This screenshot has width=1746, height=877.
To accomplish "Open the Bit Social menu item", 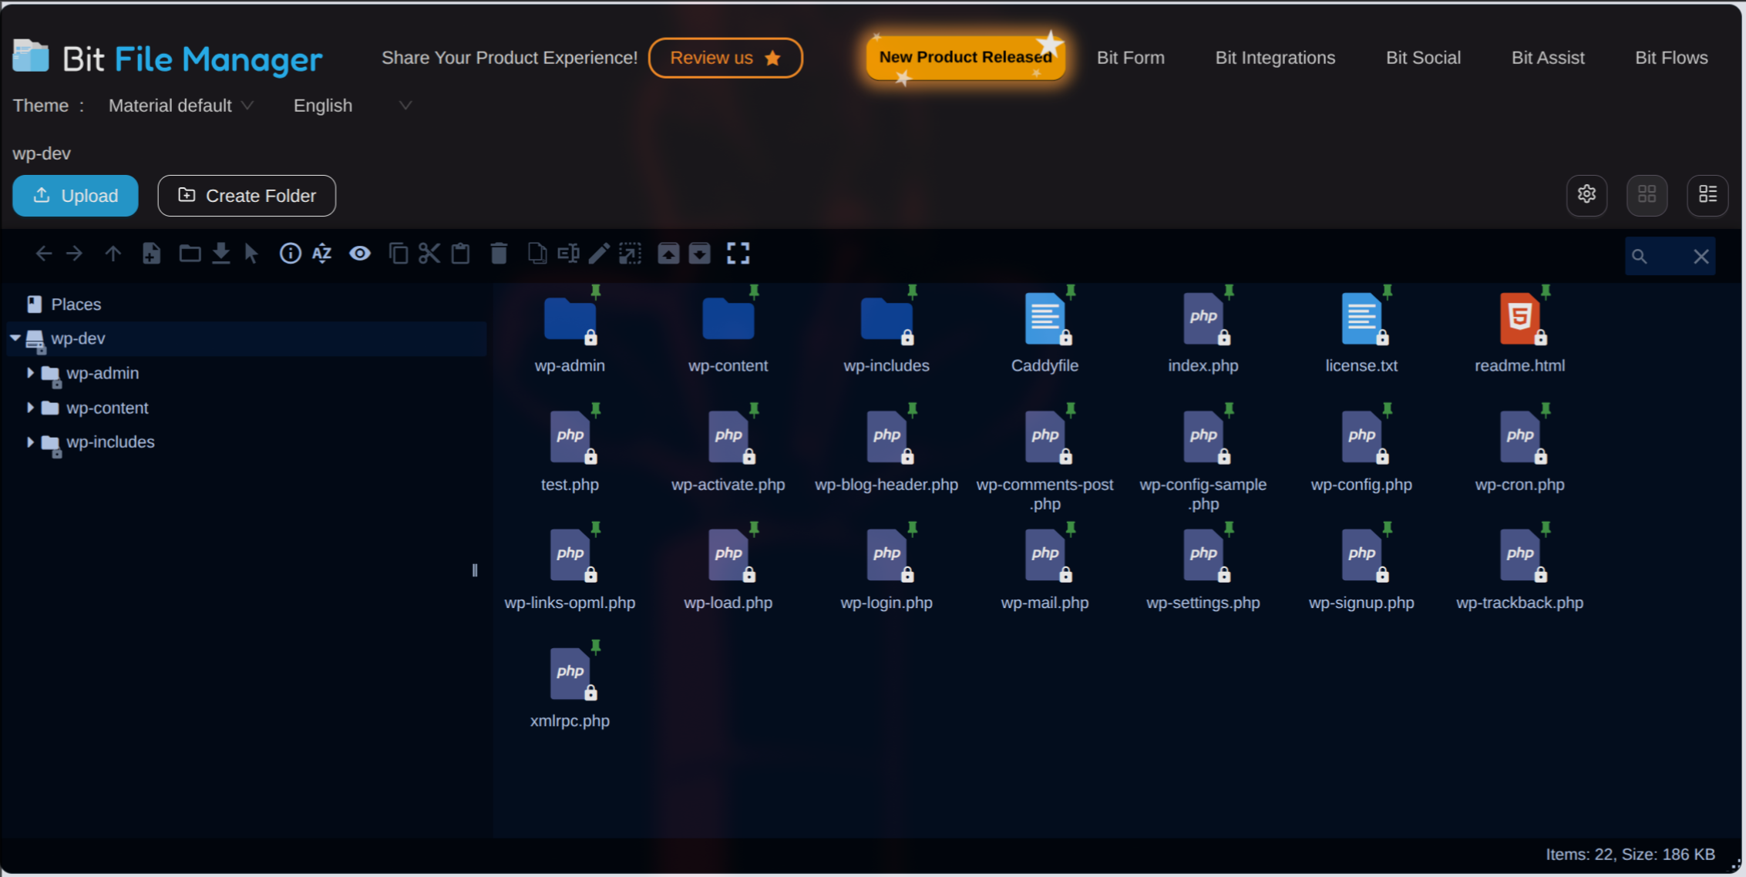I will pyautogui.click(x=1423, y=58).
